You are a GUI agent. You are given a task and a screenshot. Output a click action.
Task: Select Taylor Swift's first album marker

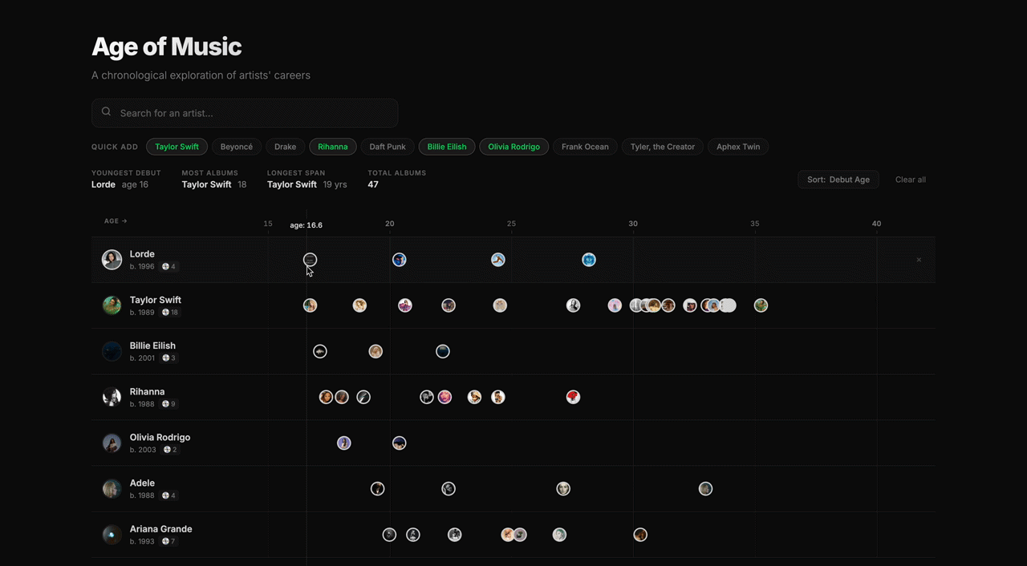coord(310,305)
